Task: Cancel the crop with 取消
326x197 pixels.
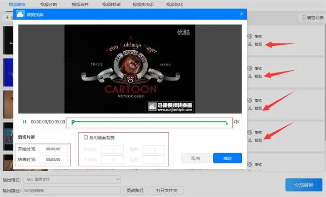Action: tap(196, 159)
